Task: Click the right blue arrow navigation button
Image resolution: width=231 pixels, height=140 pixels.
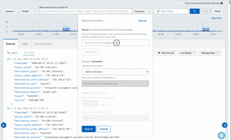Action: [x=225, y=125]
